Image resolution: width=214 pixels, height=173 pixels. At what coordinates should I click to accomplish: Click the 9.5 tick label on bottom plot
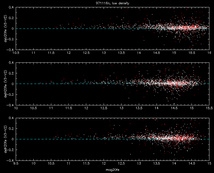coord(16,163)
